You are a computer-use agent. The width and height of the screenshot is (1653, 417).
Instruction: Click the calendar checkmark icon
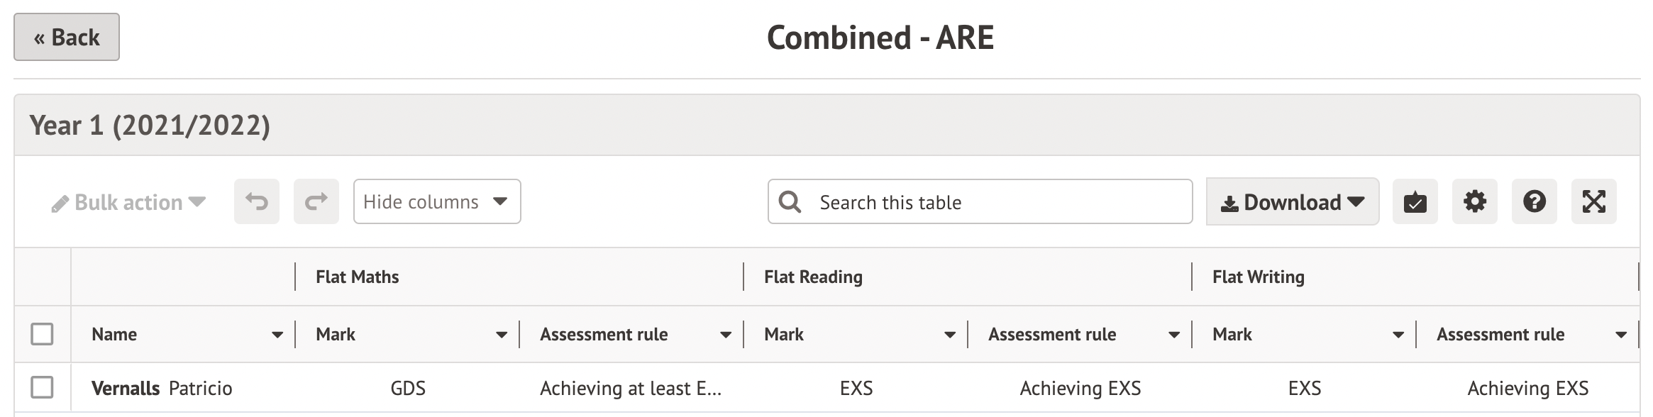pos(1415,202)
